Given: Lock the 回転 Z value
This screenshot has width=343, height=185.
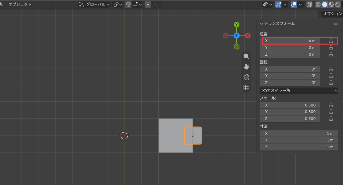Looking at the screenshot, I should [x=331, y=83].
